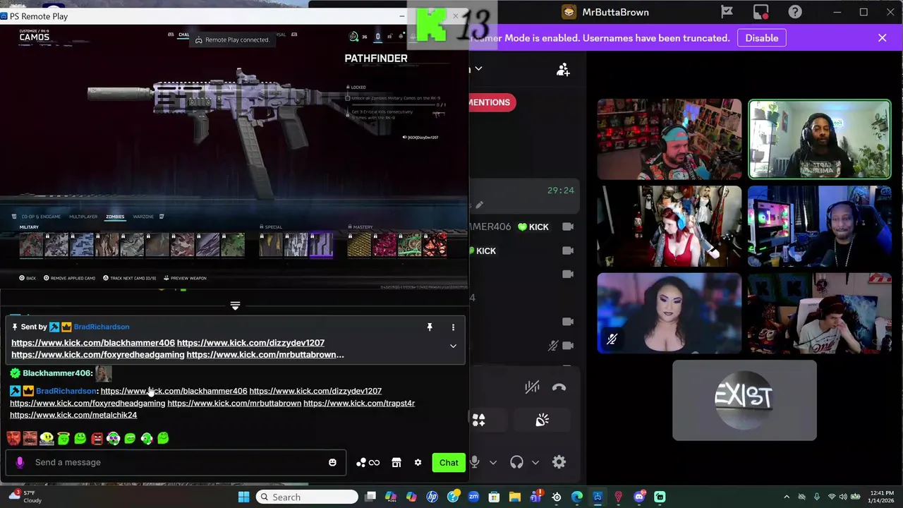Screen dimensions: 903x508
Task: Select the red-haired woman's video tile
Action: click(669, 226)
